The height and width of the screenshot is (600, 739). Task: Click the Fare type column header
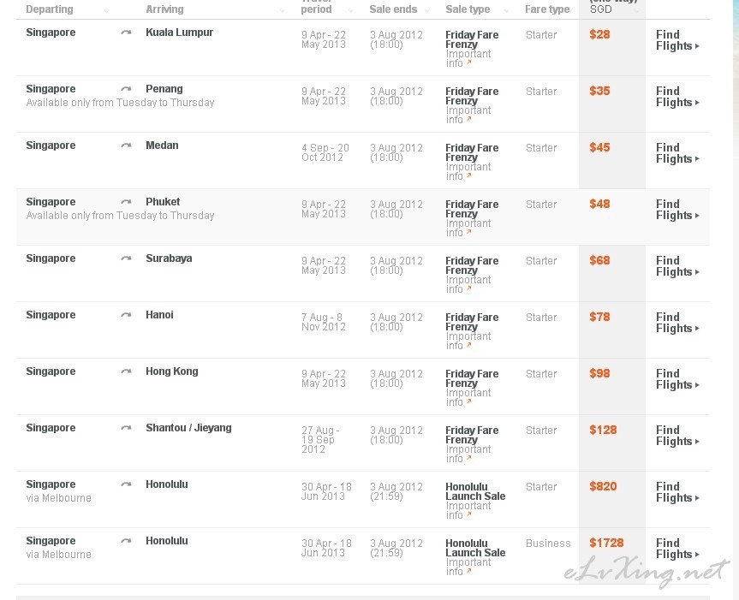coord(548,9)
